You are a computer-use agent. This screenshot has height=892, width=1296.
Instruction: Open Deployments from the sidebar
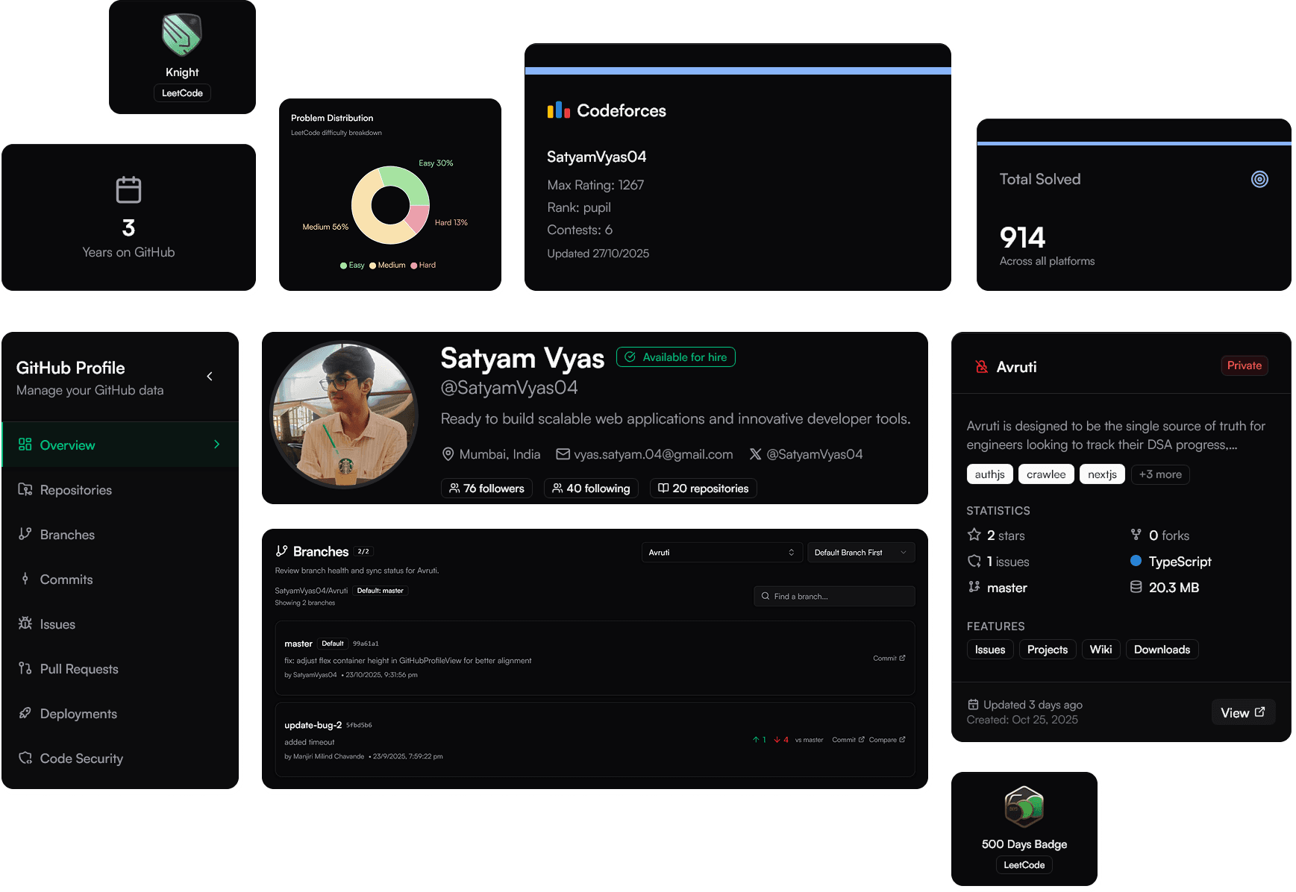pyautogui.click(x=78, y=714)
